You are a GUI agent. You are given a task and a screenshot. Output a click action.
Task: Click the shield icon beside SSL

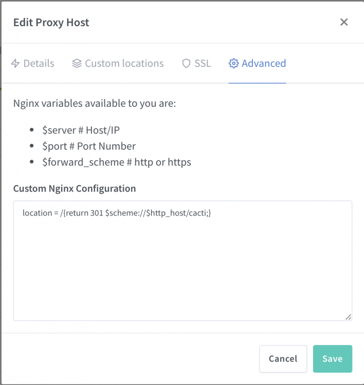[186, 63]
